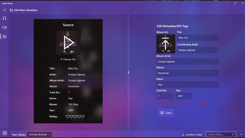Save the metadata changes

(166, 113)
